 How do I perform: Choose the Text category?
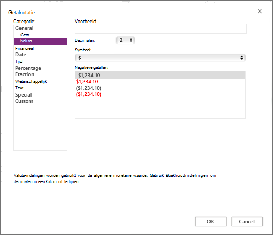pyautogui.click(x=19, y=88)
